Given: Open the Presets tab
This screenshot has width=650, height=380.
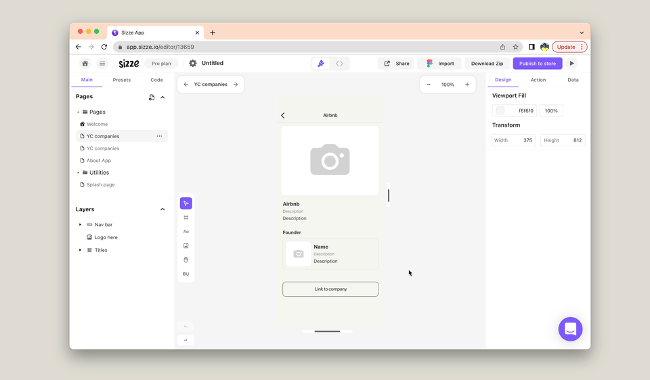Looking at the screenshot, I should click(x=121, y=80).
